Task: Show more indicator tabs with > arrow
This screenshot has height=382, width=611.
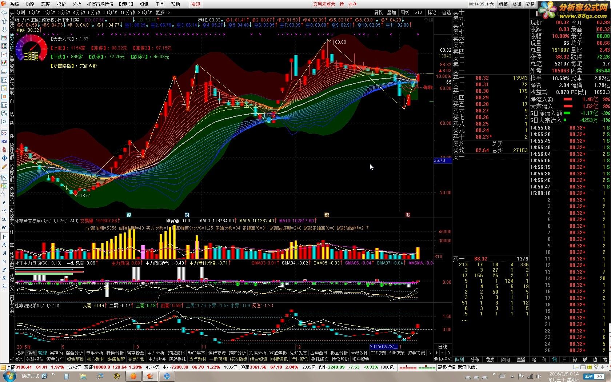Action: [430, 353]
